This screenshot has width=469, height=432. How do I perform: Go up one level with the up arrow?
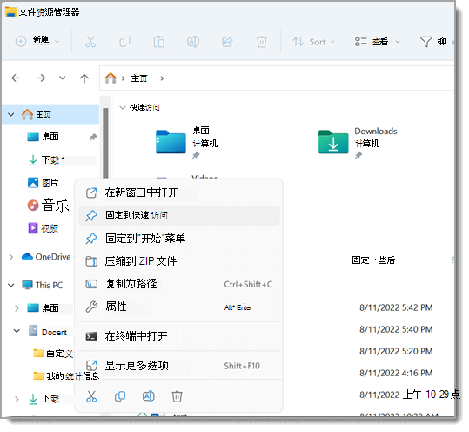[84, 78]
